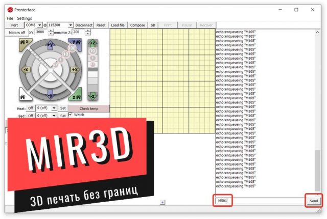Screen dimensions: 327x219
Task: Select the 100 mm step on XY dial
Action: click(x=72, y=48)
